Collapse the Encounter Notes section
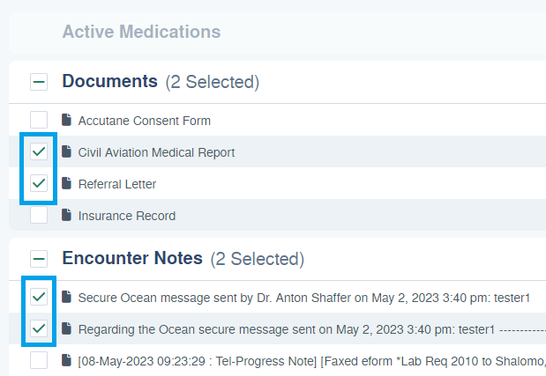546x376 pixels. (39, 259)
